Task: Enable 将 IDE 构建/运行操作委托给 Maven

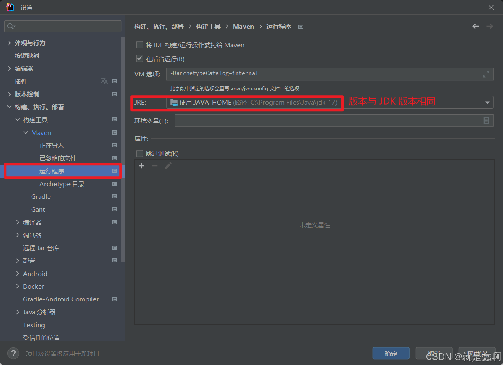Action: pos(140,45)
